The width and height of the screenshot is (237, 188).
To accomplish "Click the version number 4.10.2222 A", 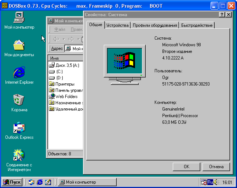I will pyautogui.click(x=173, y=58).
